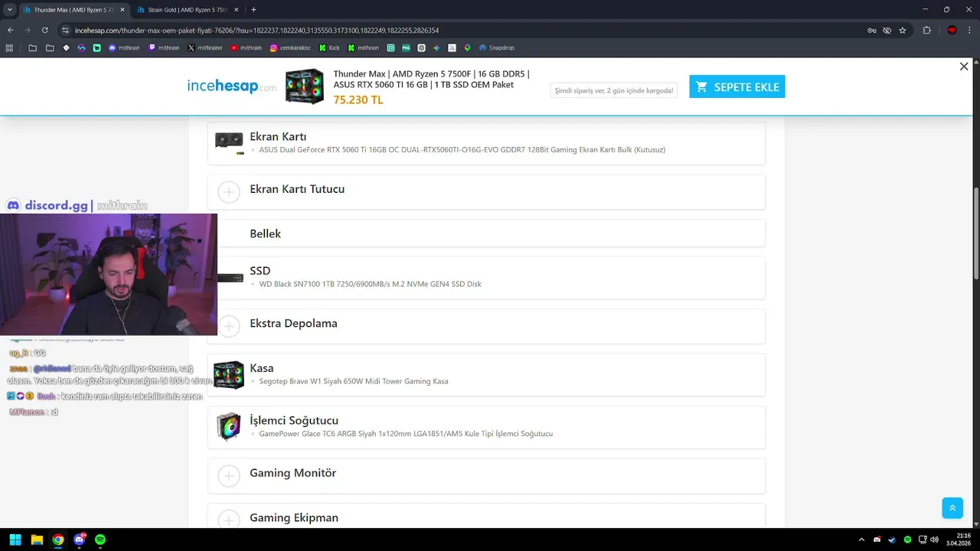
Task: Jump back to top with the blue arrow button
Action: pos(952,507)
